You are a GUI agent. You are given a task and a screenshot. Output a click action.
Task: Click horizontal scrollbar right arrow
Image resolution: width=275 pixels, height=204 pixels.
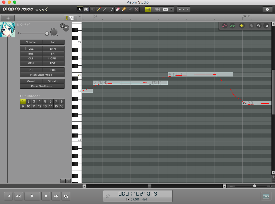click(224, 186)
